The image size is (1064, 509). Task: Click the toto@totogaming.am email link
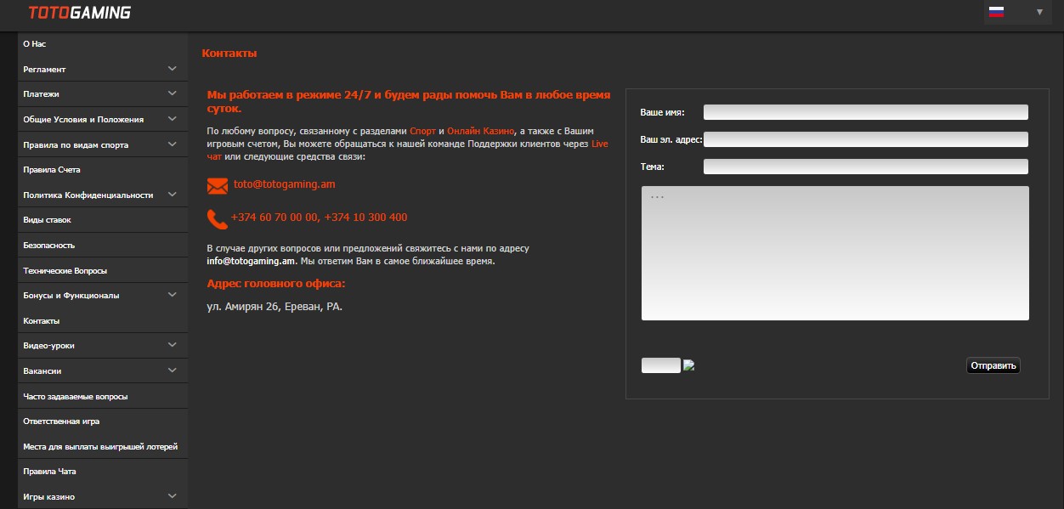coord(285,184)
